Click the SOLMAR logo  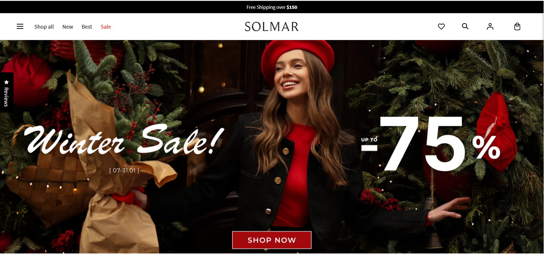[x=272, y=27]
